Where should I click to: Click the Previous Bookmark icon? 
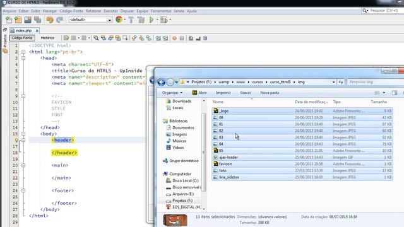coord(134,38)
